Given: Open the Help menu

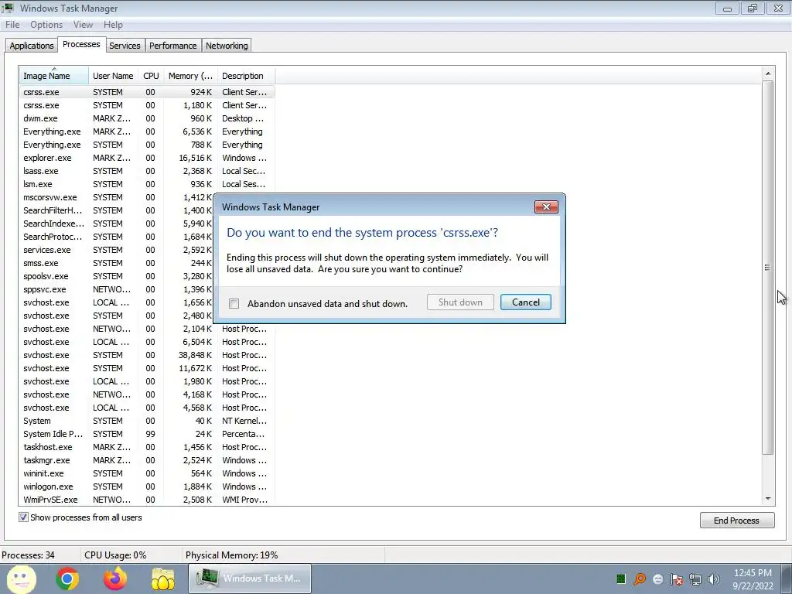Looking at the screenshot, I should [x=113, y=25].
